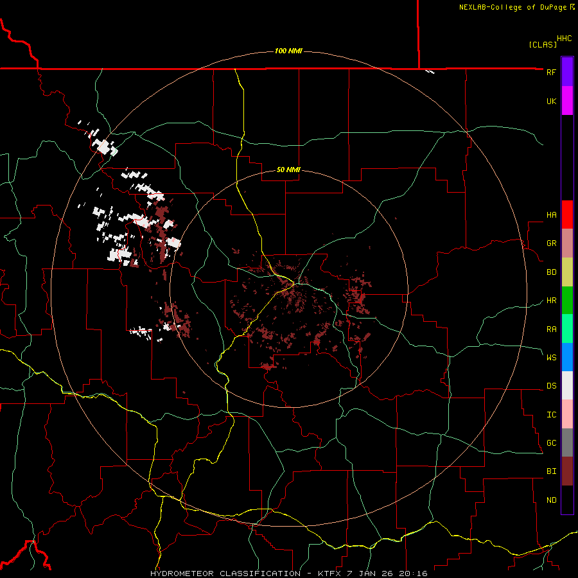The width and height of the screenshot is (578, 578).
Task: Click the WS legend label
Action: 551,358
